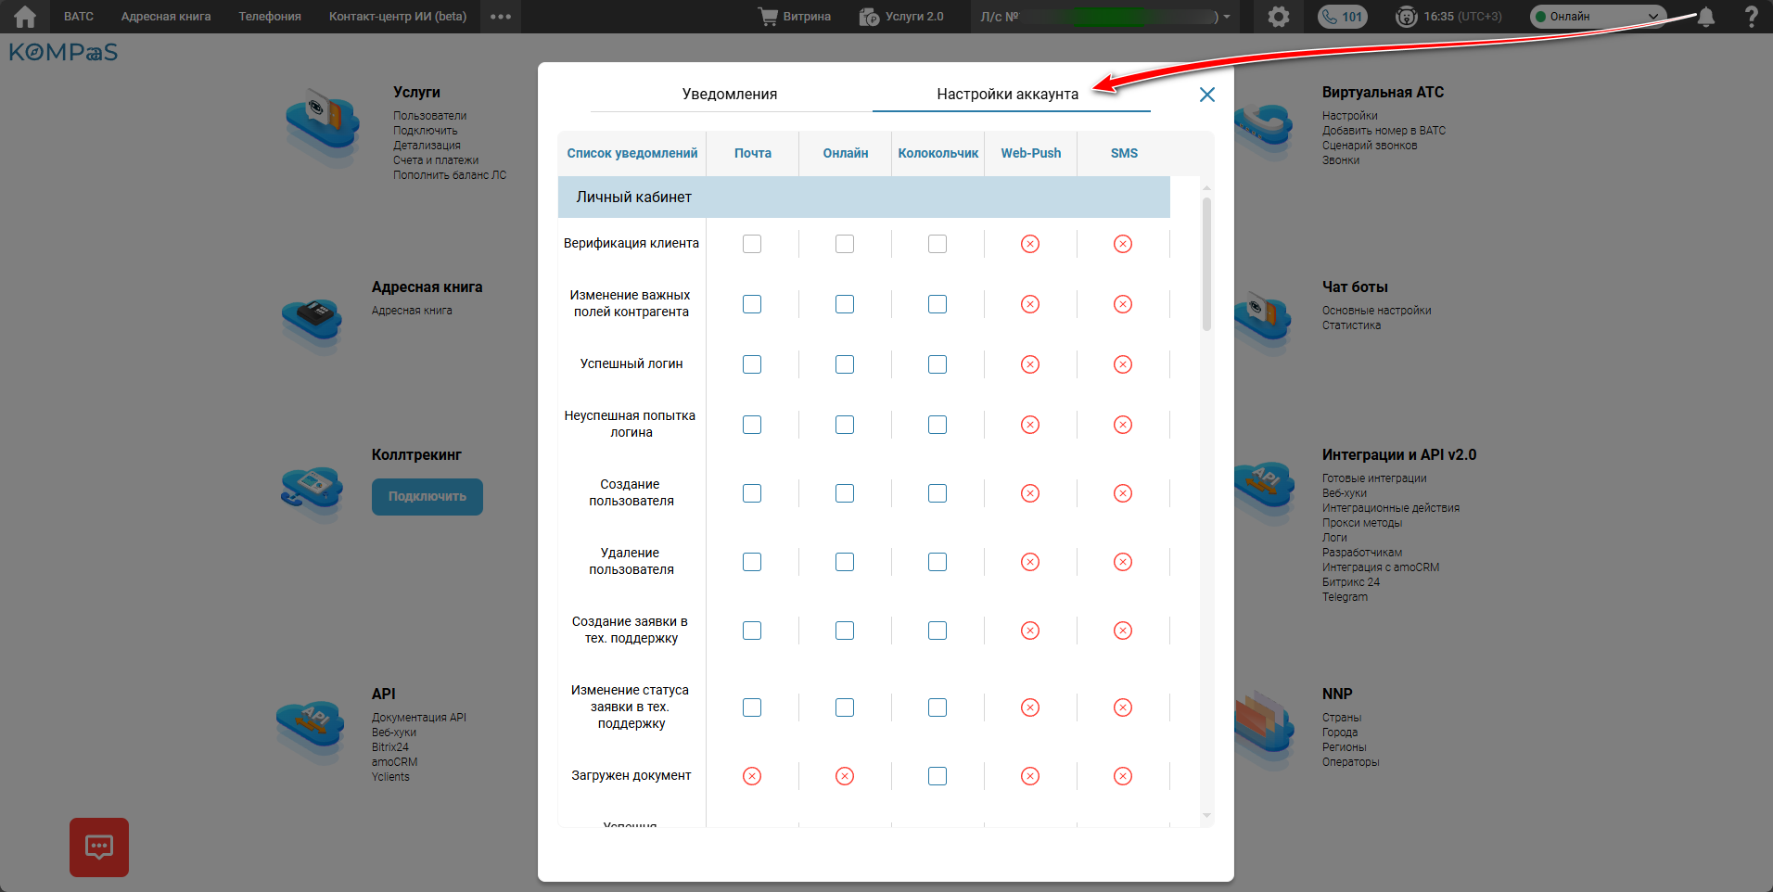The image size is (1773, 892).
Task: Open Интеграция с amoCRM link
Action: pos(1381,567)
